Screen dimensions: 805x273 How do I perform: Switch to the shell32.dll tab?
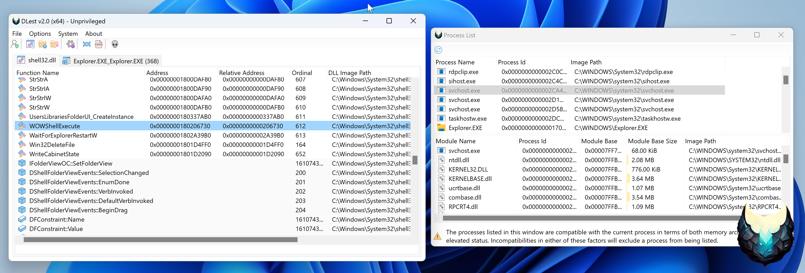coord(36,60)
